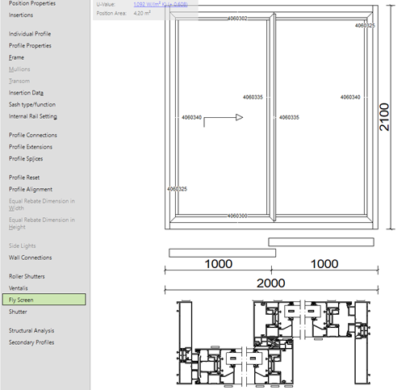Open Internal Rail Setting

(x=33, y=116)
